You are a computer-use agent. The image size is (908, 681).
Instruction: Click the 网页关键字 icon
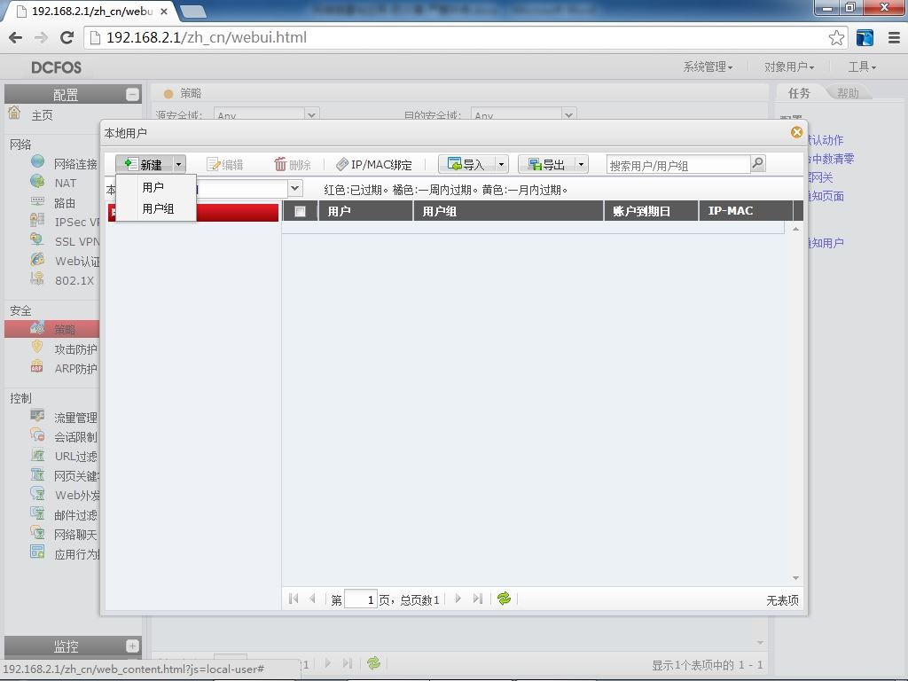(x=37, y=474)
